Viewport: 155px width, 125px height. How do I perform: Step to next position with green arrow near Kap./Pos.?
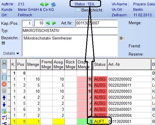point(54,23)
